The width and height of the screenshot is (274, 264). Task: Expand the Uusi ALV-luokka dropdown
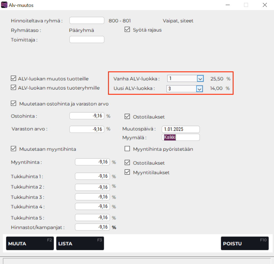(199, 89)
